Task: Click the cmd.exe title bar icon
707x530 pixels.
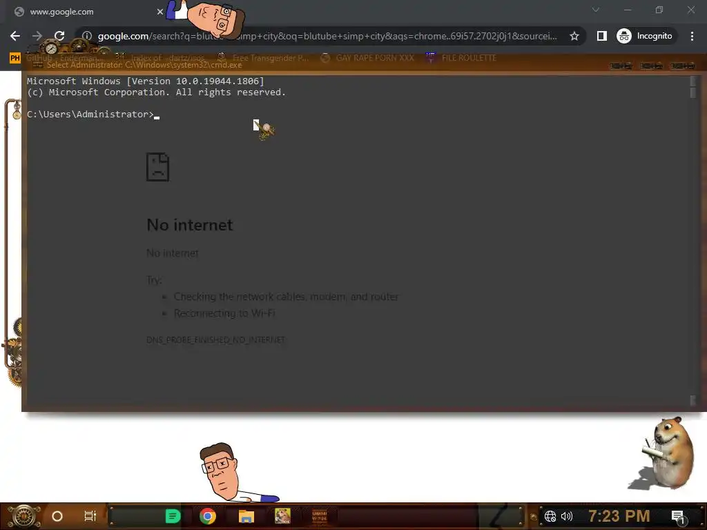Action: click(38, 65)
